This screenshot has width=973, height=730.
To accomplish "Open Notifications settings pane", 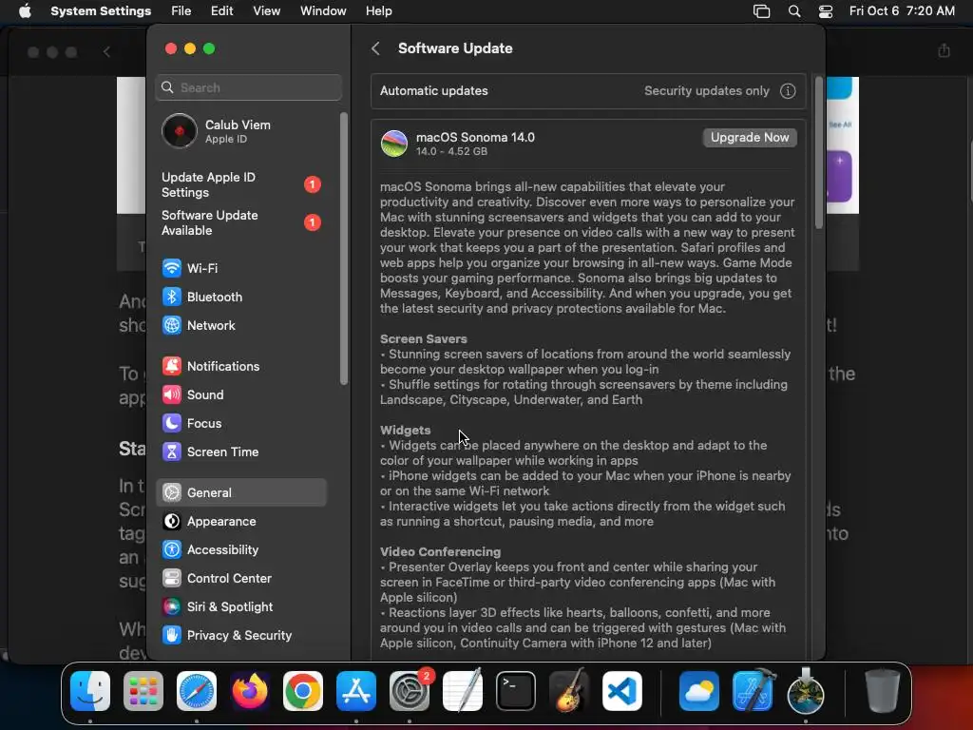I will coord(240,366).
